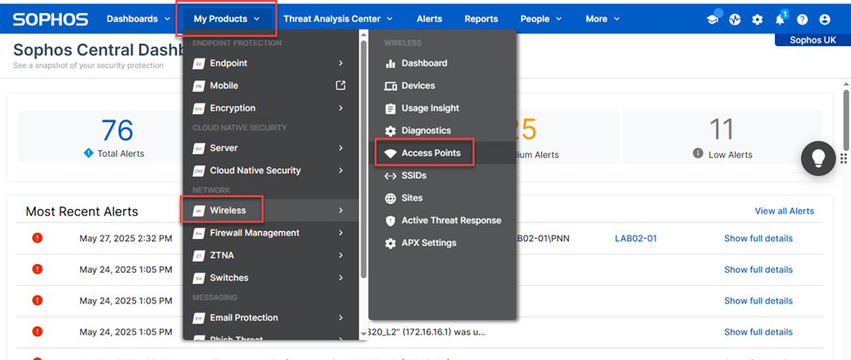Show full details for the first alert
851x360 pixels.
pos(758,238)
